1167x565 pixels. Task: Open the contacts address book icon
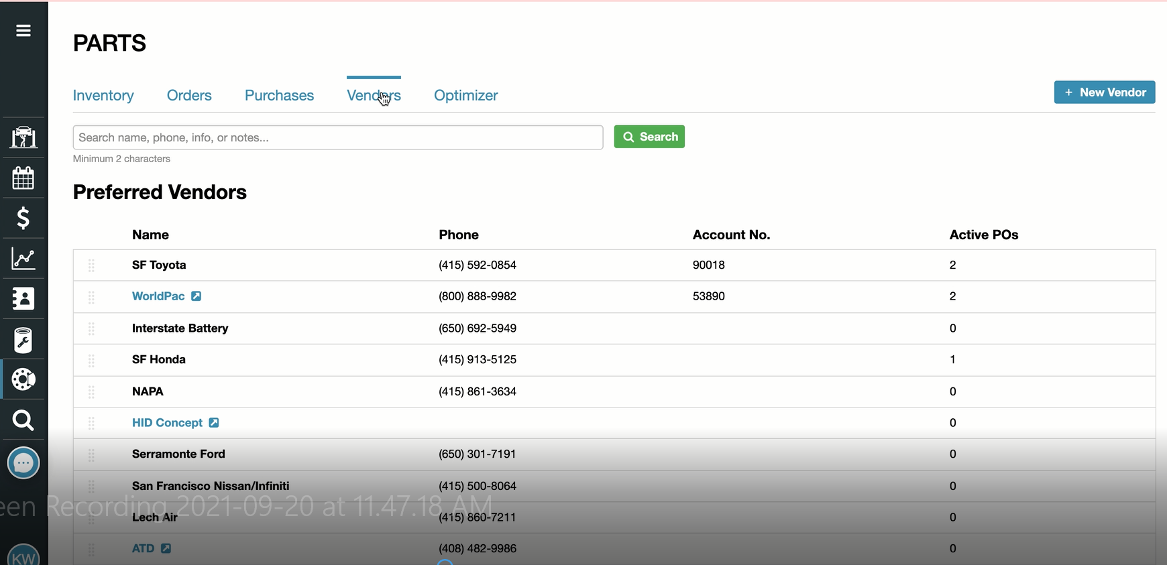click(x=23, y=299)
